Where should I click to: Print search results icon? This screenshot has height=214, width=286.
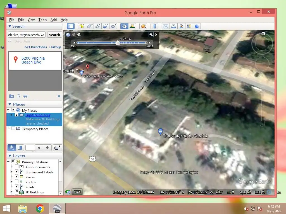point(25,96)
